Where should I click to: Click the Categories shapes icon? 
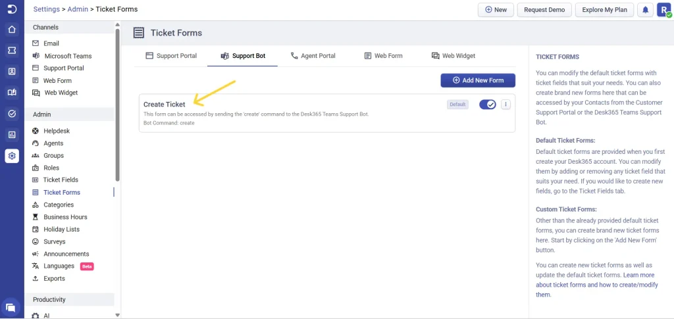(36, 205)
